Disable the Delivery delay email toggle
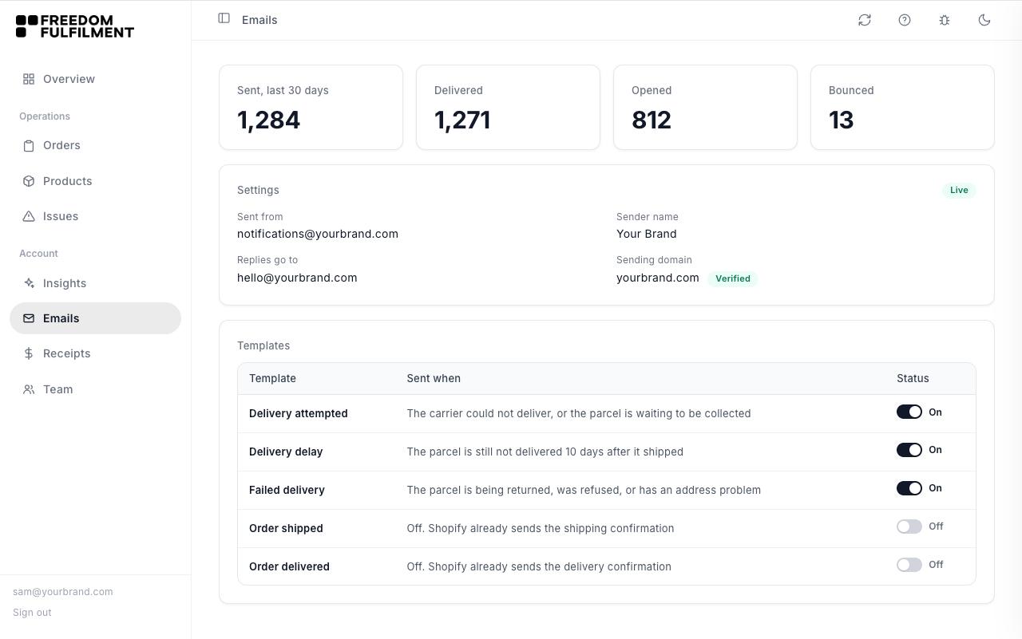The width and height of the screenshot is (1022, 639). [x=909, y=450]
